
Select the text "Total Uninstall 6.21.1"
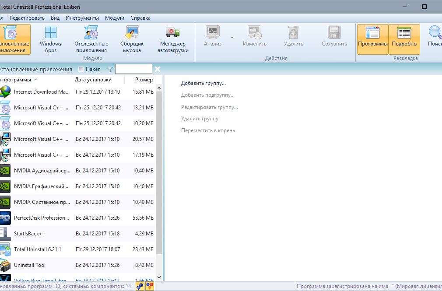(38, 249)
